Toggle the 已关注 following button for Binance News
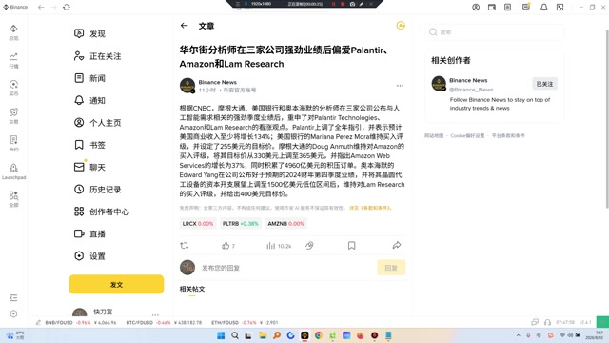Viewport: 609px width, 343px height. pyautogui.click(x=544, y=84)
